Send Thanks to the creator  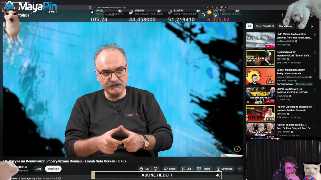coord(204,169)
